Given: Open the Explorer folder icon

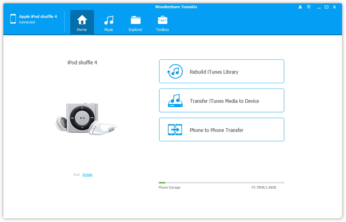Looking at the screenshot, I should 136,20.
